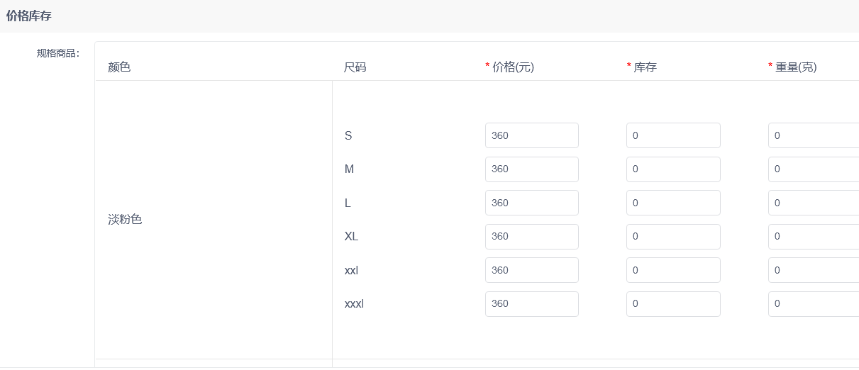Click the price field for size M

pyautogui.click(x=531, y=169)
